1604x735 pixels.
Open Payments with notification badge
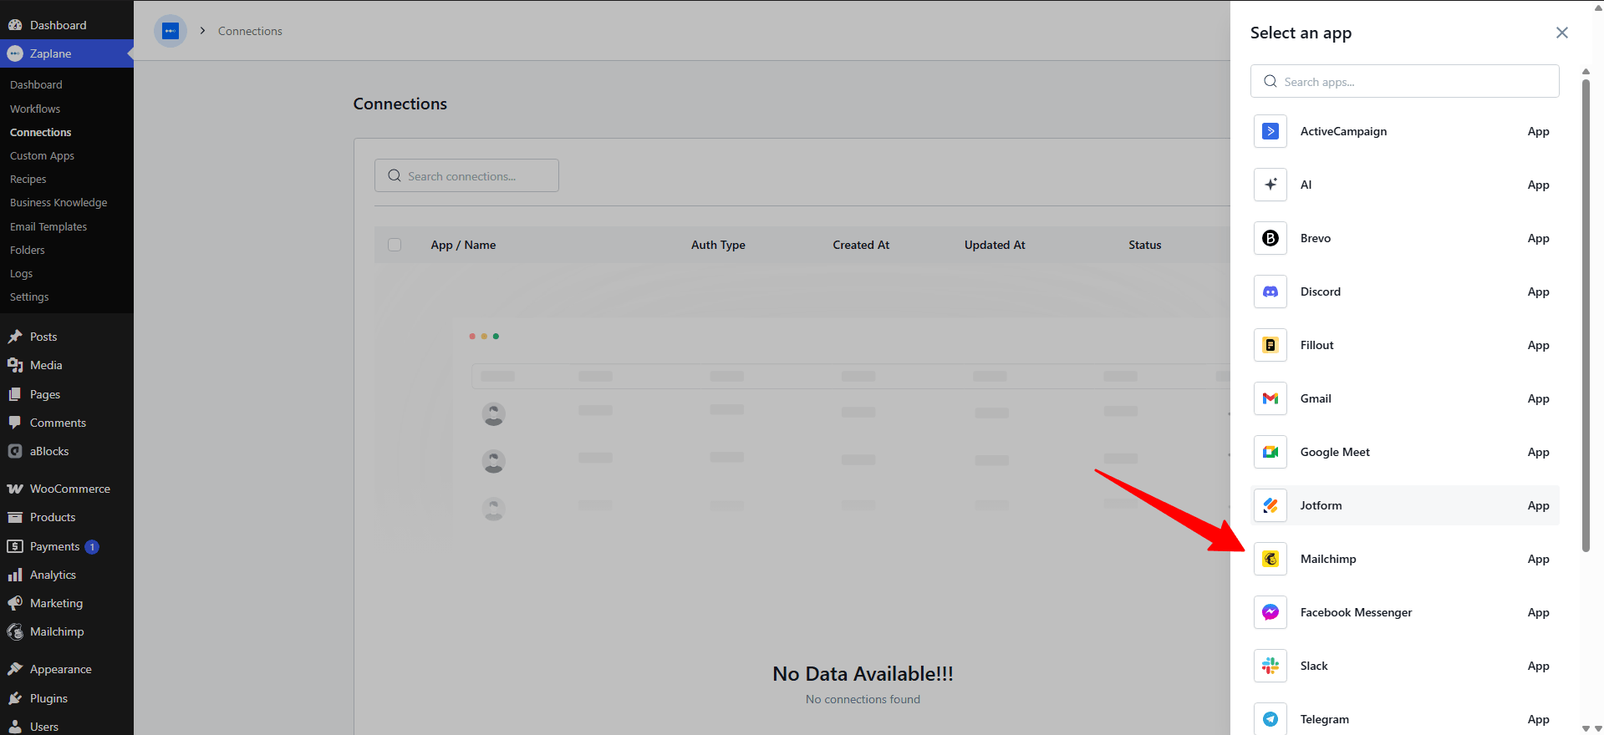tap(55, 546)
